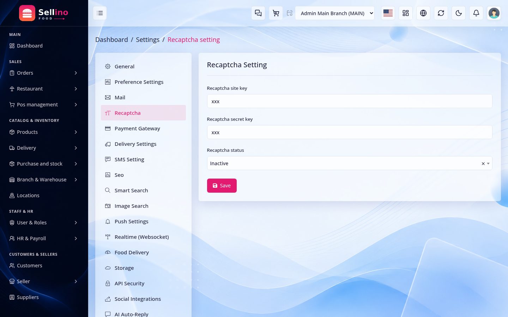Screen dimensions: 508x317
Task: Expand Purchase and stock menu
Action: pos(44,164)
